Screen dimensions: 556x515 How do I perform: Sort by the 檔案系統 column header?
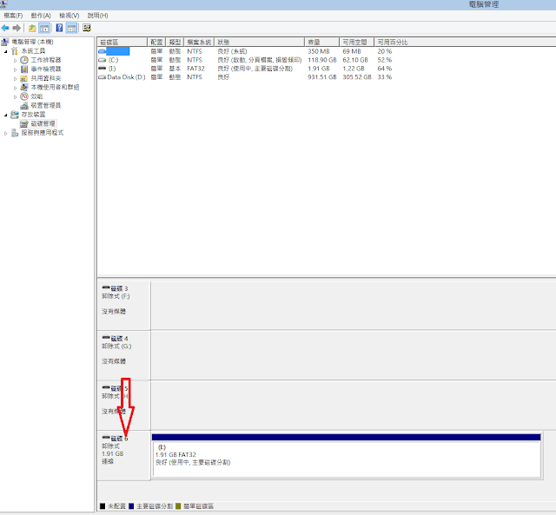click(x=199, y=43)
